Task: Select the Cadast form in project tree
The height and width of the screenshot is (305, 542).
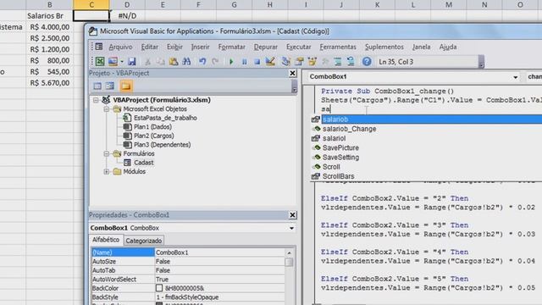Action: coord(143,163)
